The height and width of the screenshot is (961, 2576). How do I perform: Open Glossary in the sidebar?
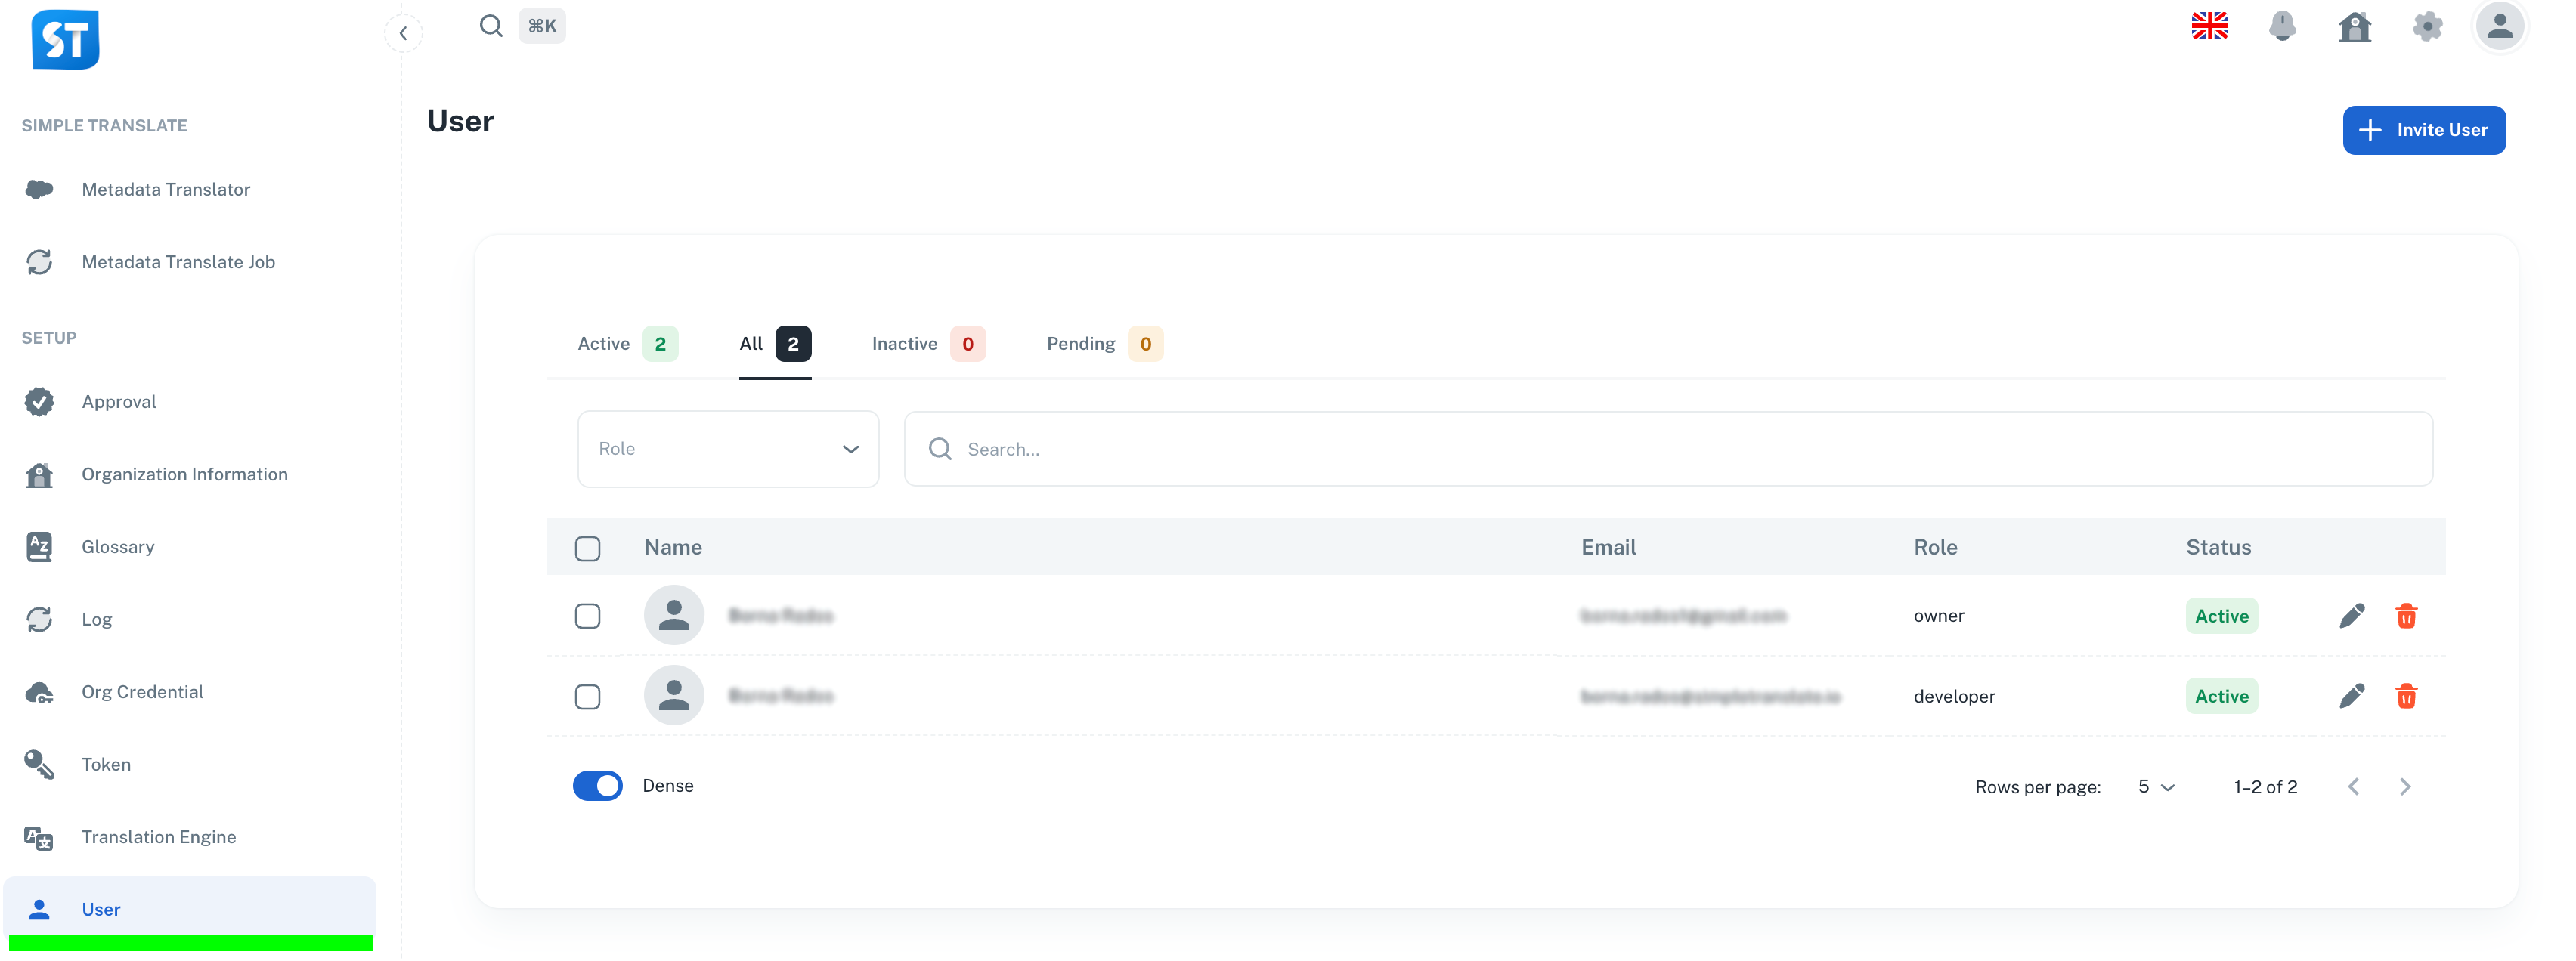coord(118,547)
